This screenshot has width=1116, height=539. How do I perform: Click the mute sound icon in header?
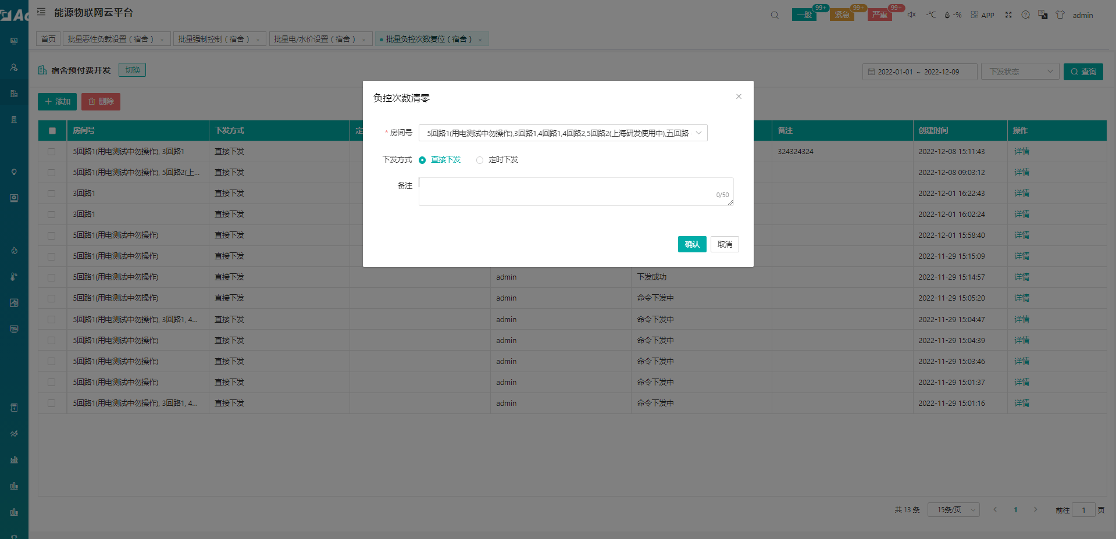tap(911, 15)
